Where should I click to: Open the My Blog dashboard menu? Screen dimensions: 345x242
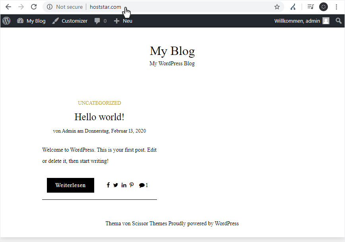click(x=31, y=21)
